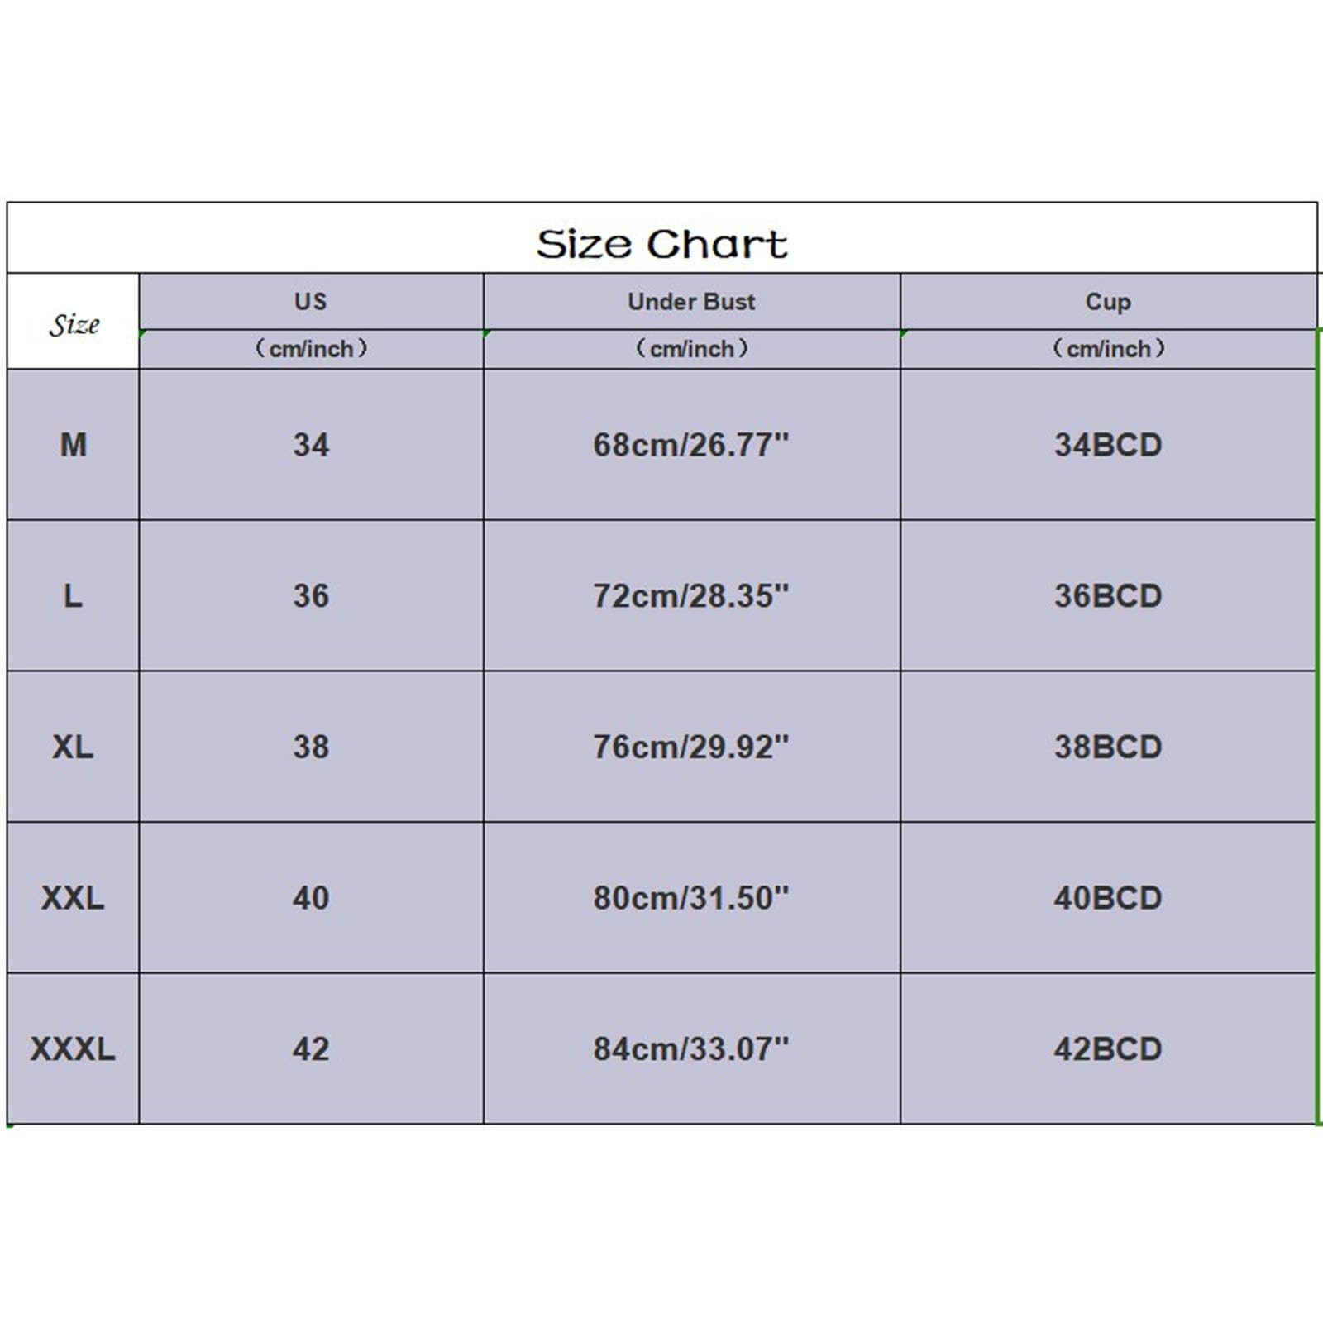Click the Size Chart title
1323x1323 pixels.
coord(661,244)
